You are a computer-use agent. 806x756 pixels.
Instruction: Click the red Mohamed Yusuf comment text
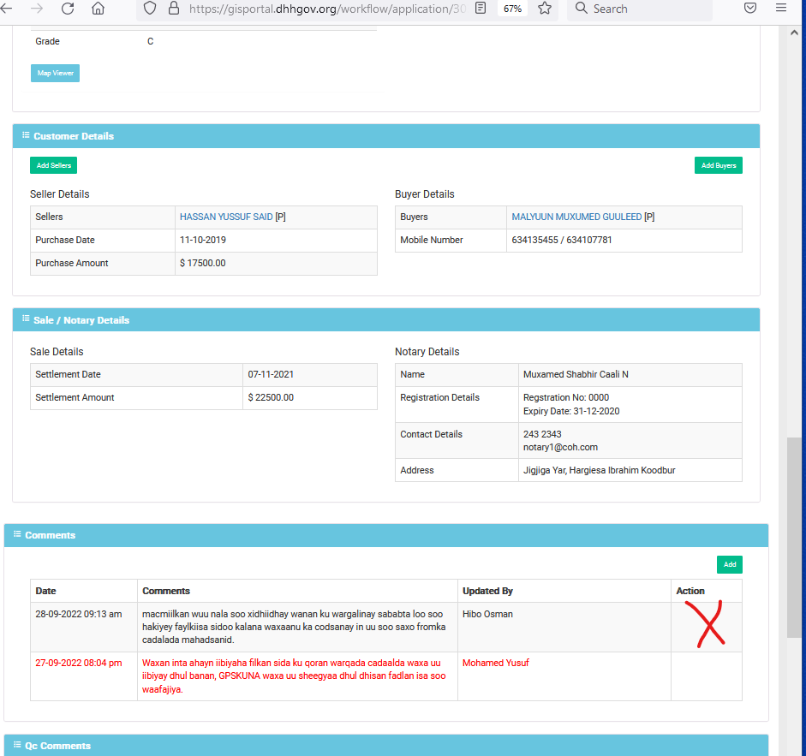click(x=294, y=676)
